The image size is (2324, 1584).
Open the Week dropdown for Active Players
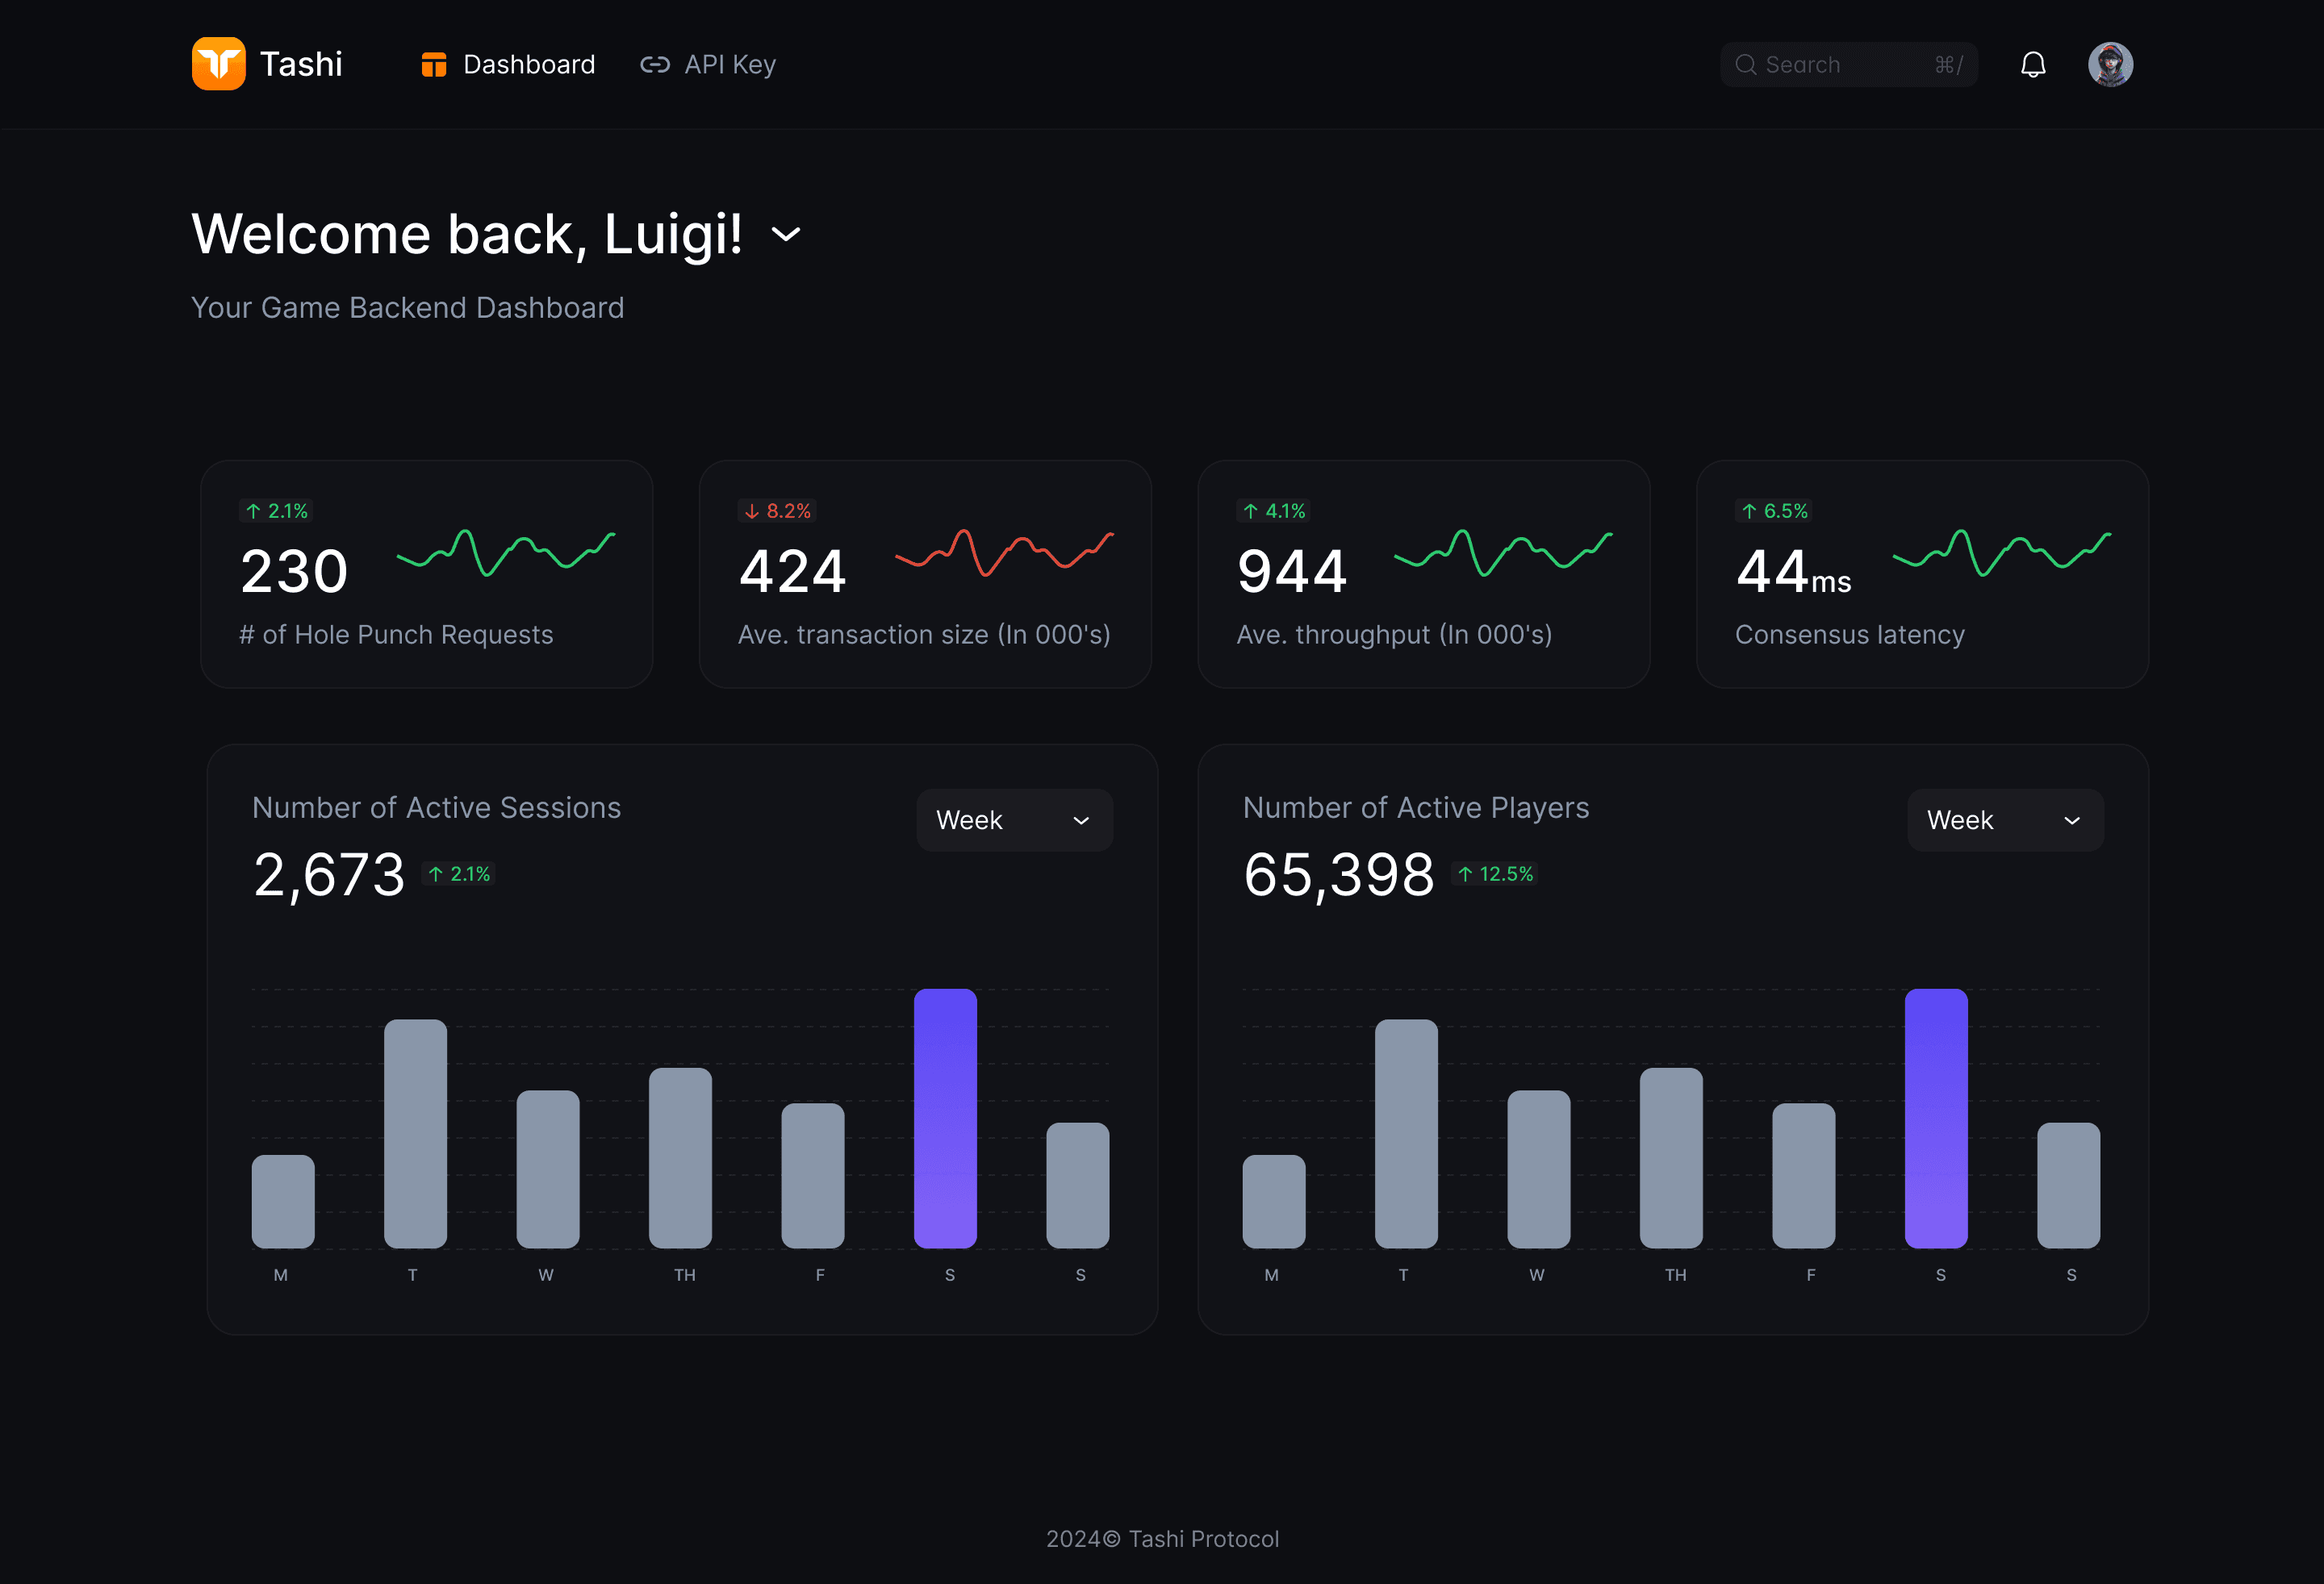point(2005,820)
